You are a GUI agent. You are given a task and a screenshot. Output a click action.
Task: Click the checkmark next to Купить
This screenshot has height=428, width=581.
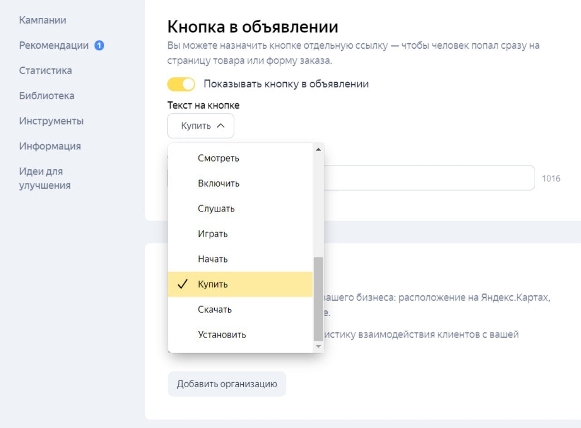point(183,284)
